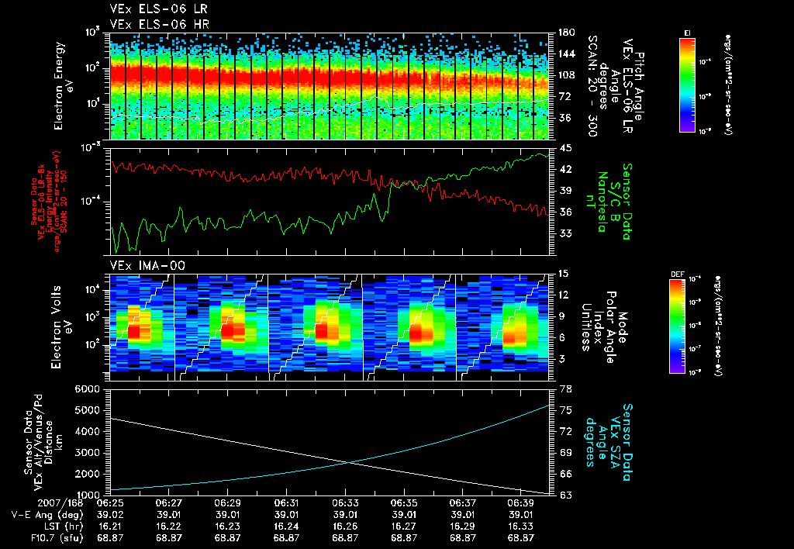The image size is (794, 549).
Task: Click the 06:33 time tick label
Action: [345, 504]
